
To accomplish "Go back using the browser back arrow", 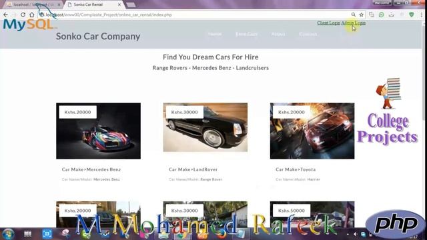I will [6, 15].
